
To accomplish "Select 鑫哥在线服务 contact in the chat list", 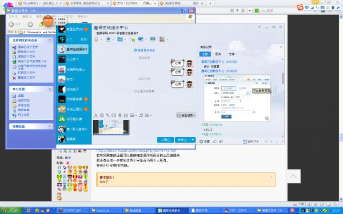I will pyautogui.click(x=73, y=49).
